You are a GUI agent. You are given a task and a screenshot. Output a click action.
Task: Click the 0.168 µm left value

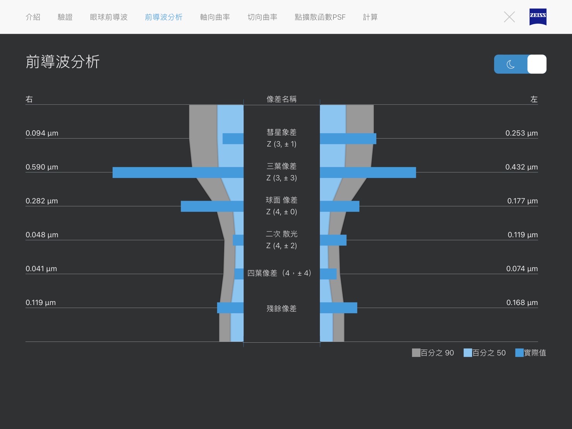pyautogui.click(x=522, y=302)
